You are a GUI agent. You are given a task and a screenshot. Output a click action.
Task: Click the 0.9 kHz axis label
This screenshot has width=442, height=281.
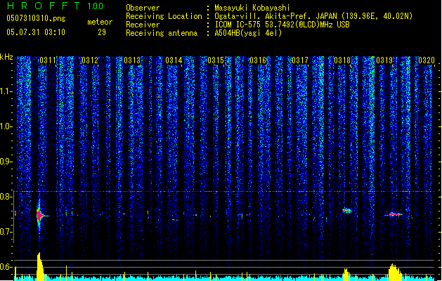tap(6, 162)
